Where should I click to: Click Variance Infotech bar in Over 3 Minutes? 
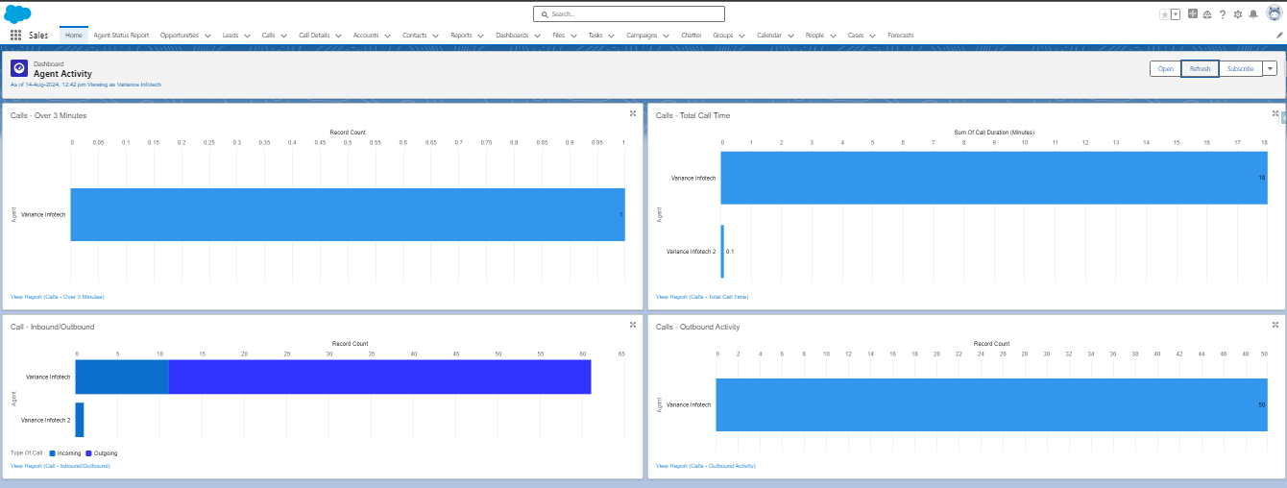point(348,214)
